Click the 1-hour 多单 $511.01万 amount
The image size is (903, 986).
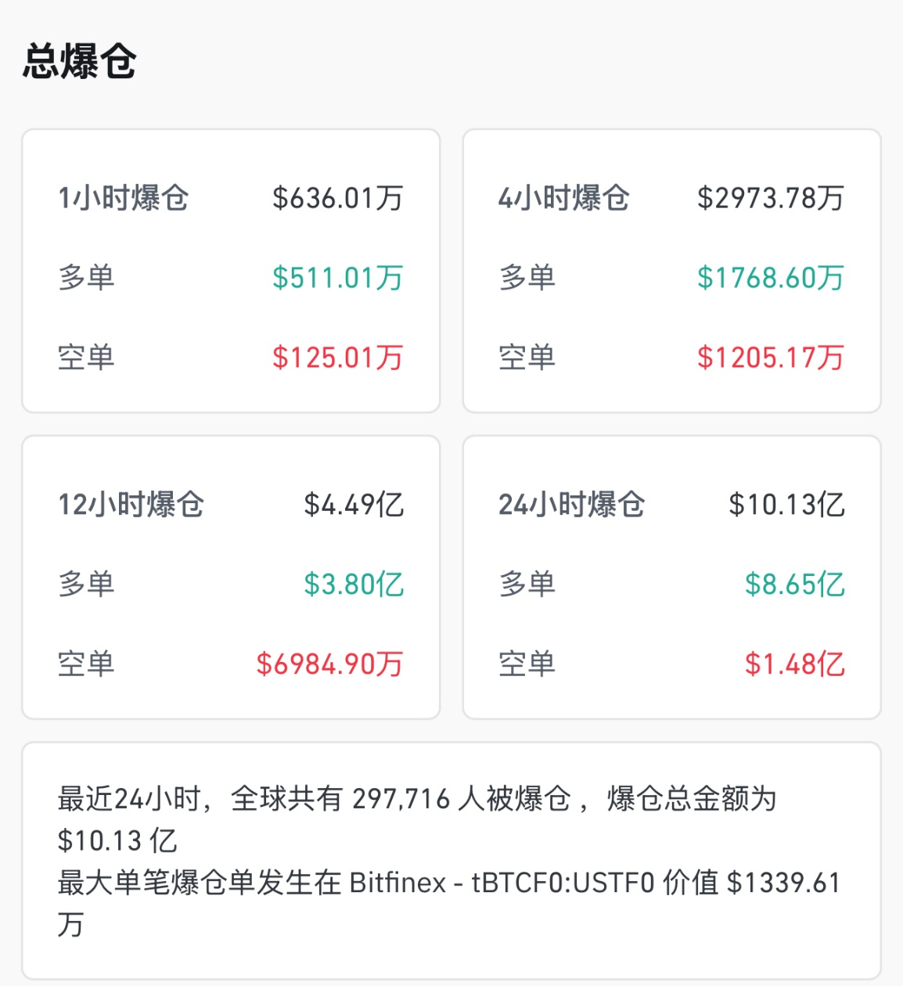pyautogui.click(x=338, y=278)
